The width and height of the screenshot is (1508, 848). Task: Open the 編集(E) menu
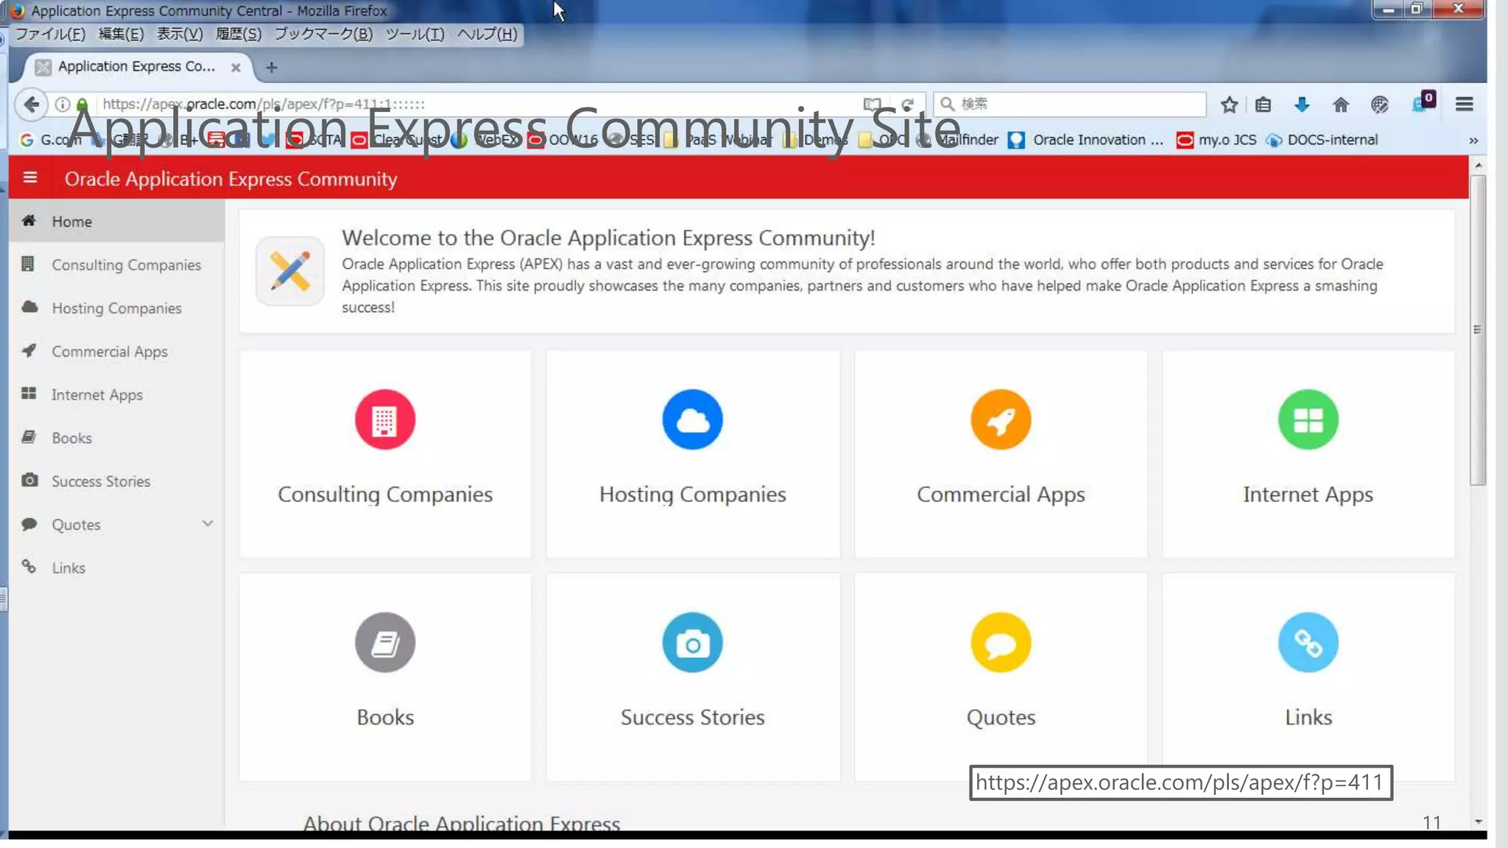point(121,34)
